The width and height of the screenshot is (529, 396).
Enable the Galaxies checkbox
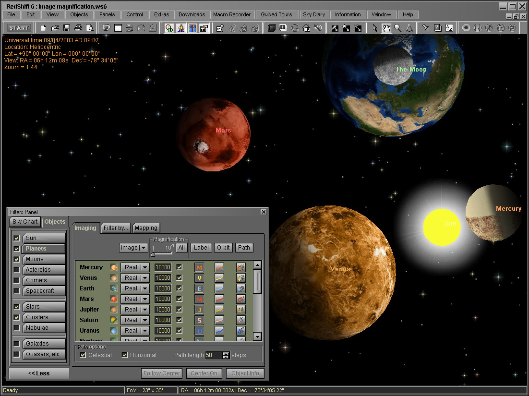click(16, 344)
